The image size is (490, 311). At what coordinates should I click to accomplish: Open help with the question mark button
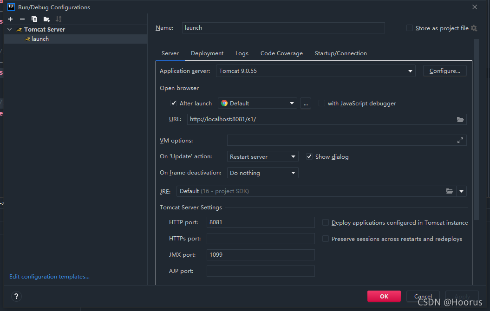pos(16,296)
